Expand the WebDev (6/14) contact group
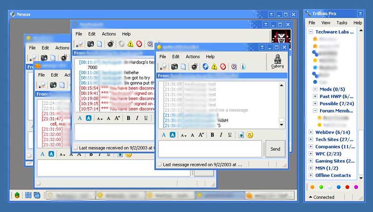This screenshot has height=212, width=373. click(x=311, y=132)
